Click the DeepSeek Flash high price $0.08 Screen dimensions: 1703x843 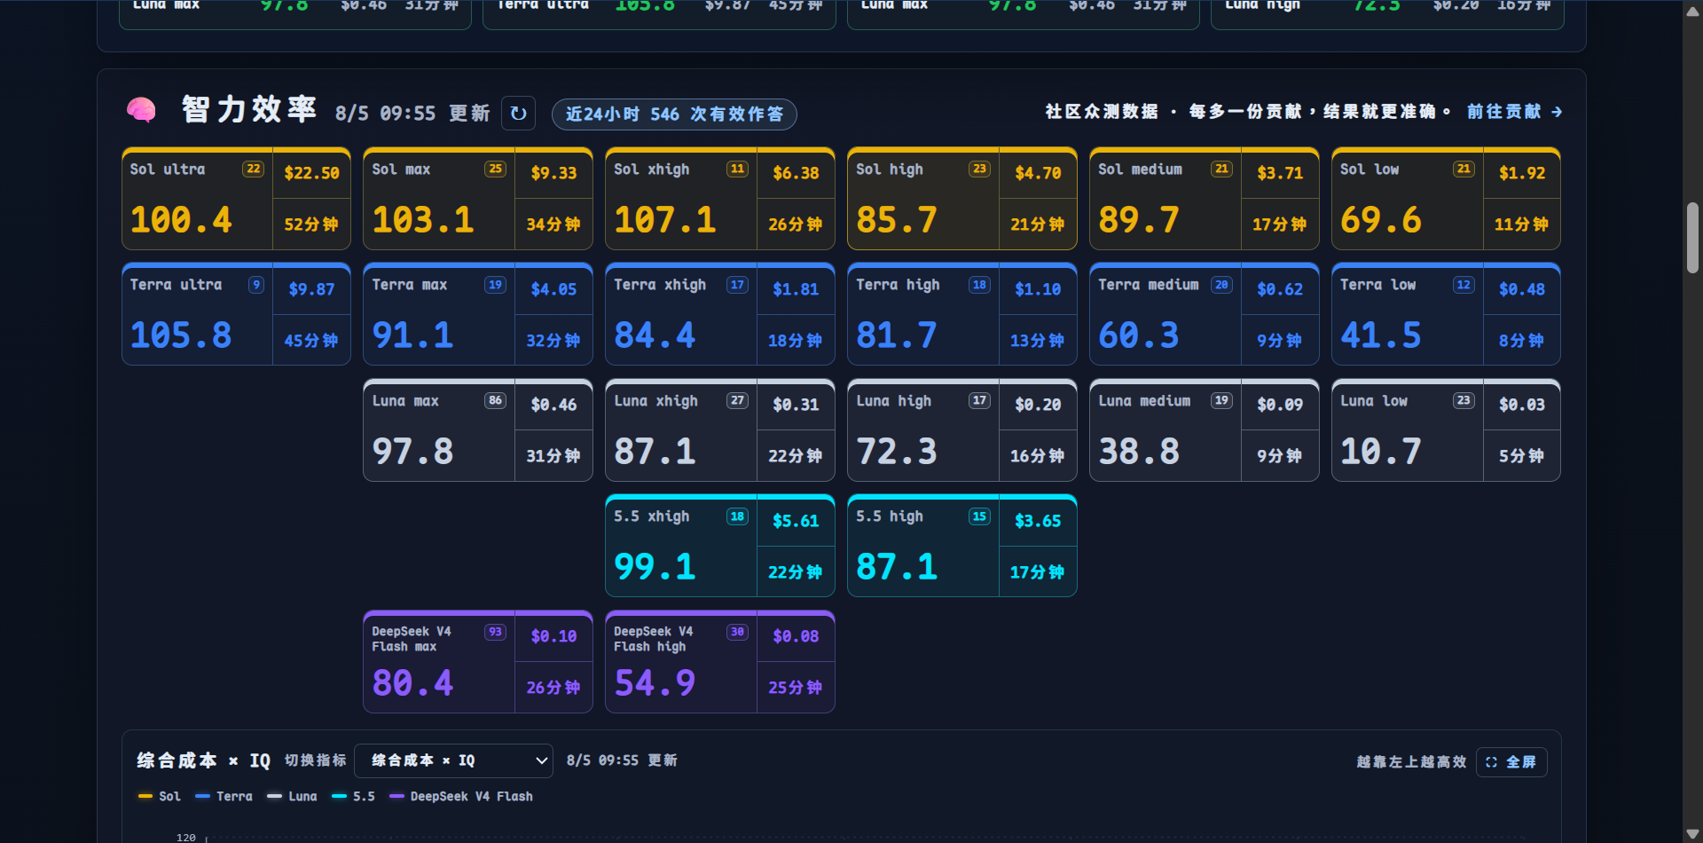(796, 636)
